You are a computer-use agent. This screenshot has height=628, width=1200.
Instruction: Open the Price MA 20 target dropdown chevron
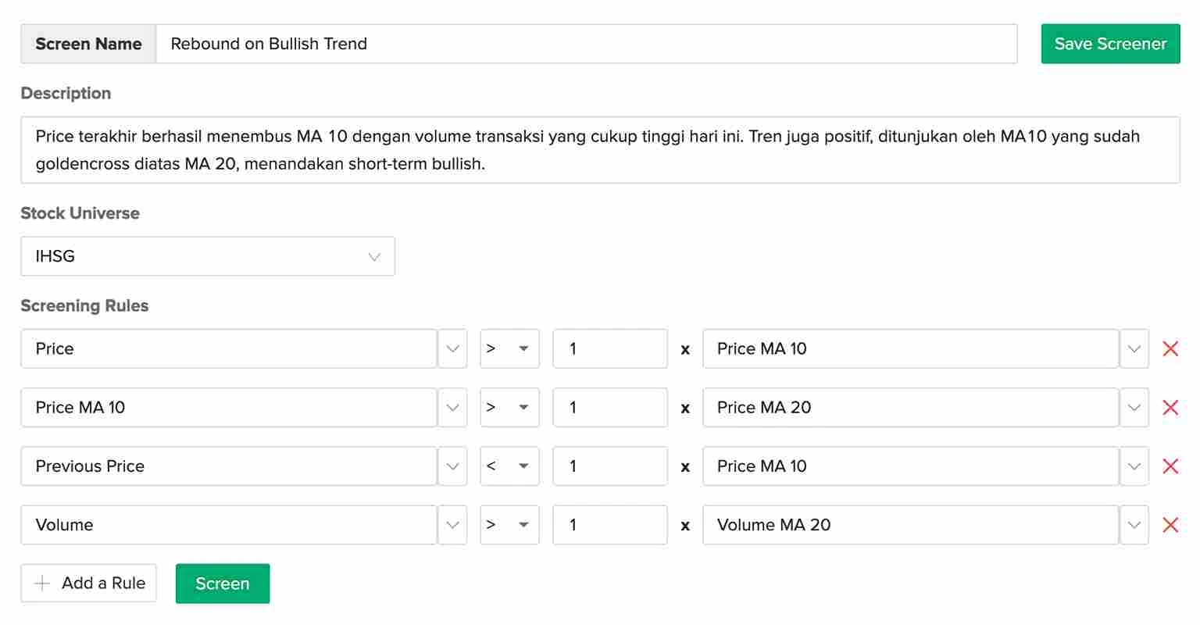[1134, 408]
